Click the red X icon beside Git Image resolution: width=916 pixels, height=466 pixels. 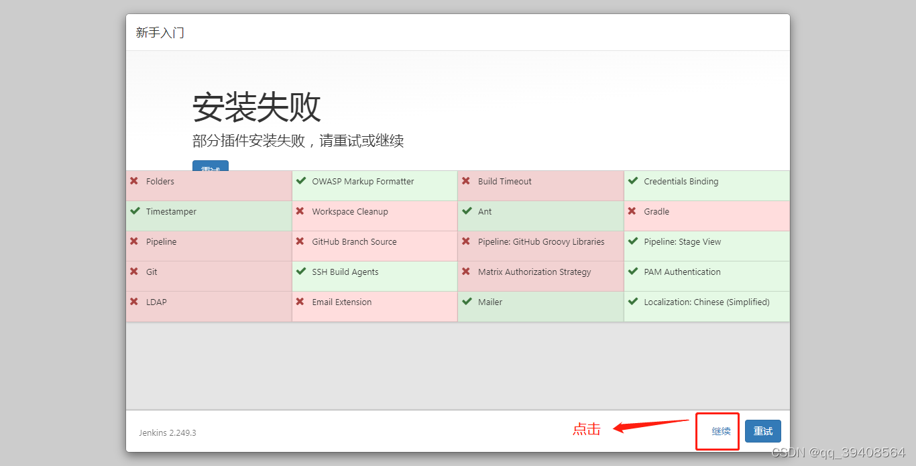pos(134,272)
